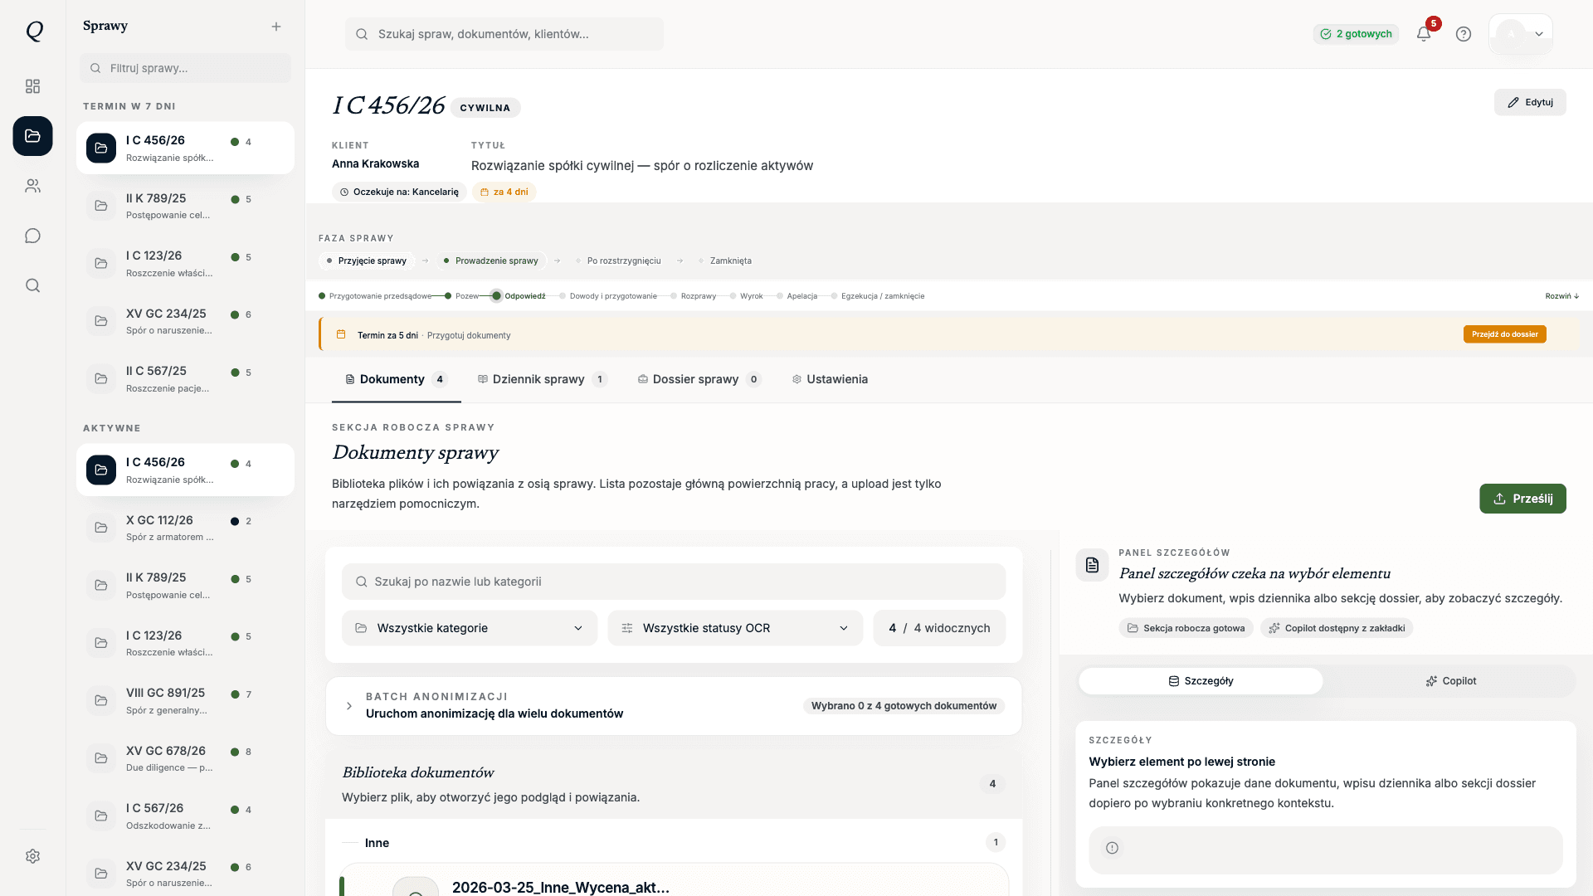Open the dashboard grid icon in sidebar
Viewport: 1593px width, 896px height.
click(x=32, y=86)
